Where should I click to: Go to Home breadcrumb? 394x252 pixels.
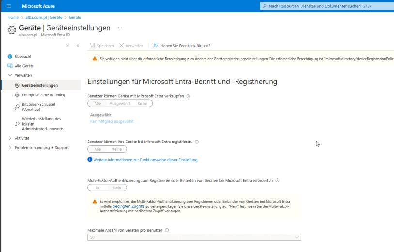tap(13, 17)
